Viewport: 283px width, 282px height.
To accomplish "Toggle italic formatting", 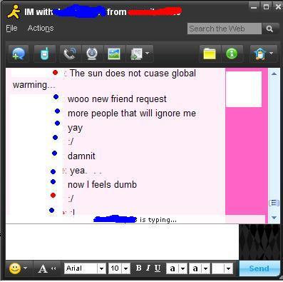I will coord(148,268).
